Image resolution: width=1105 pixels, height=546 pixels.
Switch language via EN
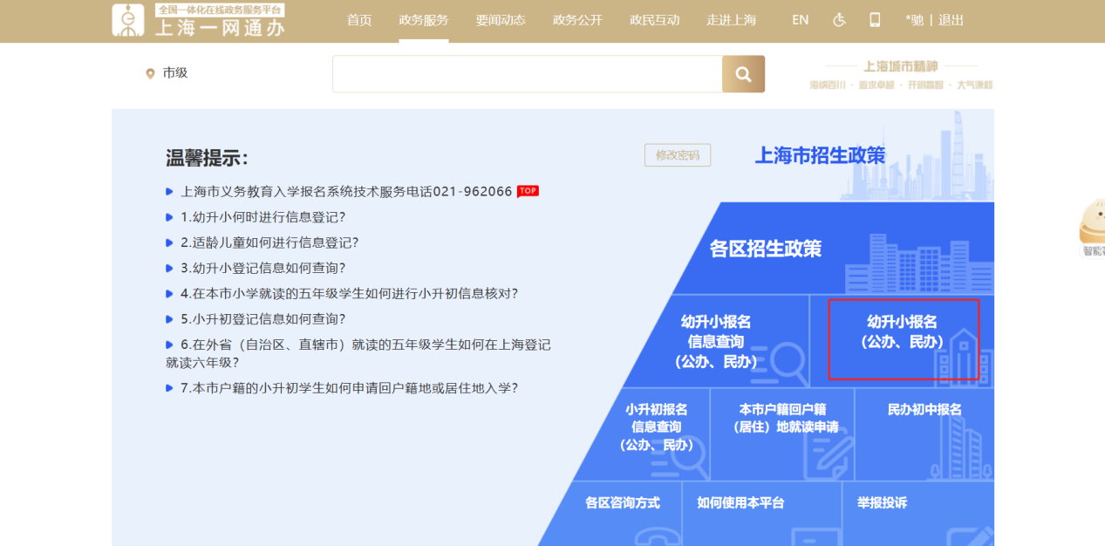click(x=800, y=20)
